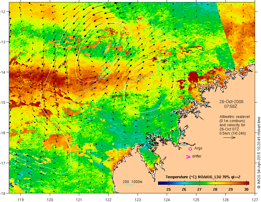Click the latitude axis label '-18'

point(3,193)
